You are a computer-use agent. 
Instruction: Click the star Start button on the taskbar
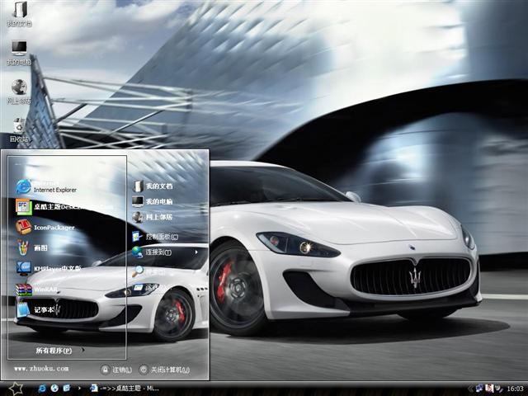coord(15,387)
